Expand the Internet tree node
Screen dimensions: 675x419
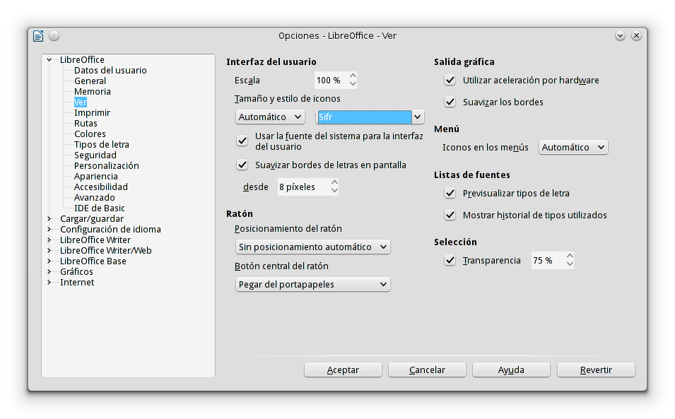pos(49,282)
